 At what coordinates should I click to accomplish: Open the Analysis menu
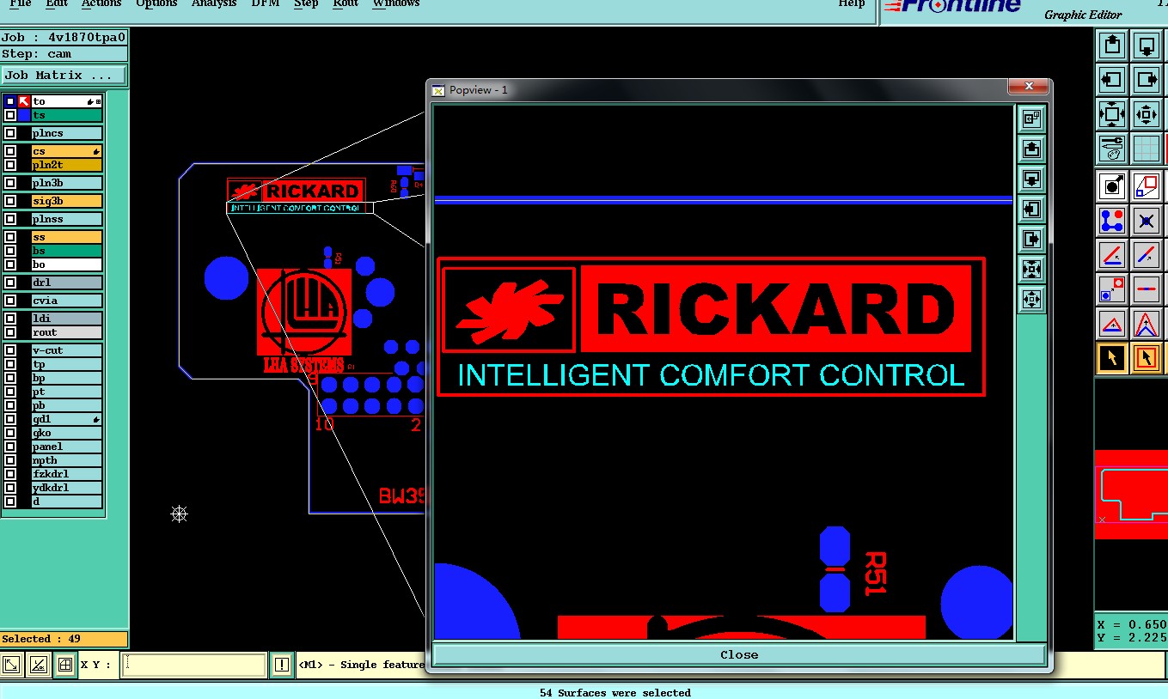(215, 4)
